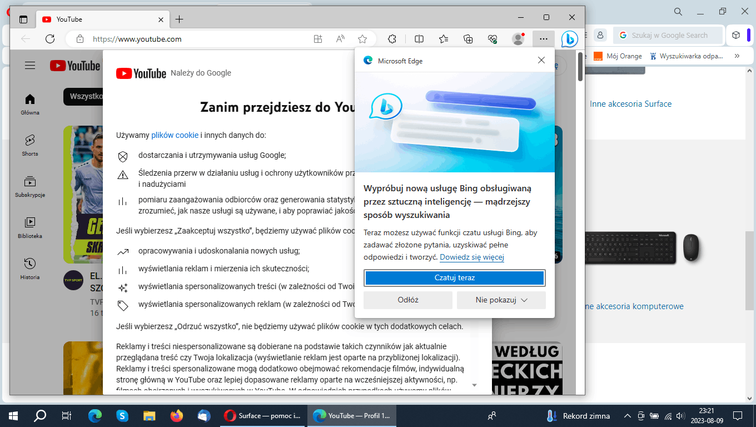The height and width of the screenshot is (427, 756).
Task: Close the YouTube browser tab
Action: pyautogui.click(x=161, y=19)
